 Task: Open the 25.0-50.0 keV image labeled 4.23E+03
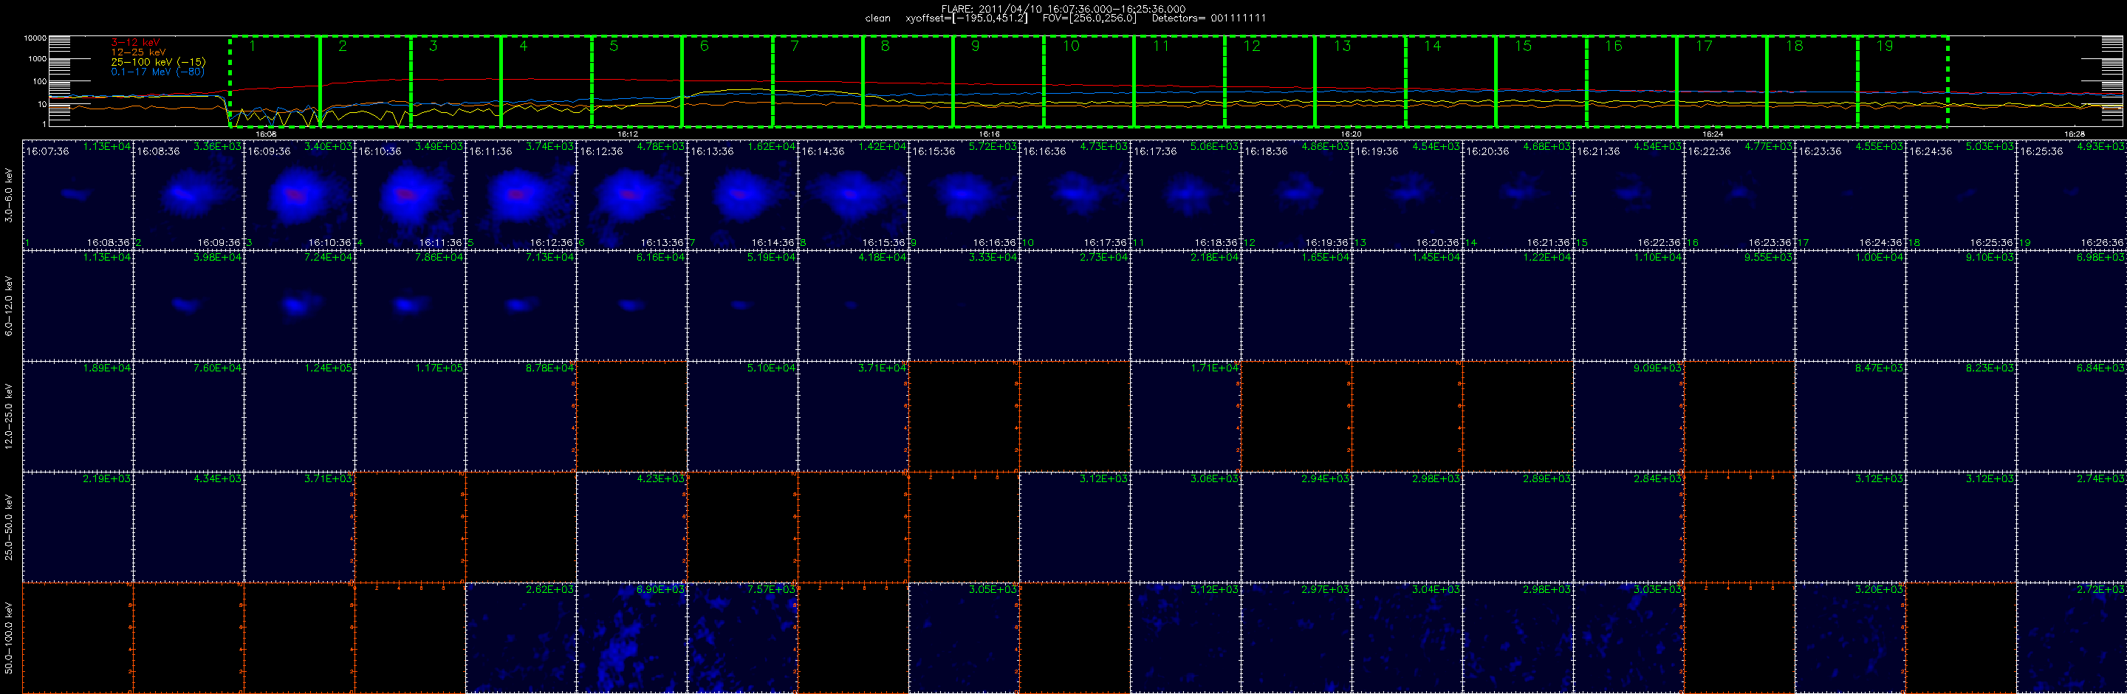pos(631,526)
